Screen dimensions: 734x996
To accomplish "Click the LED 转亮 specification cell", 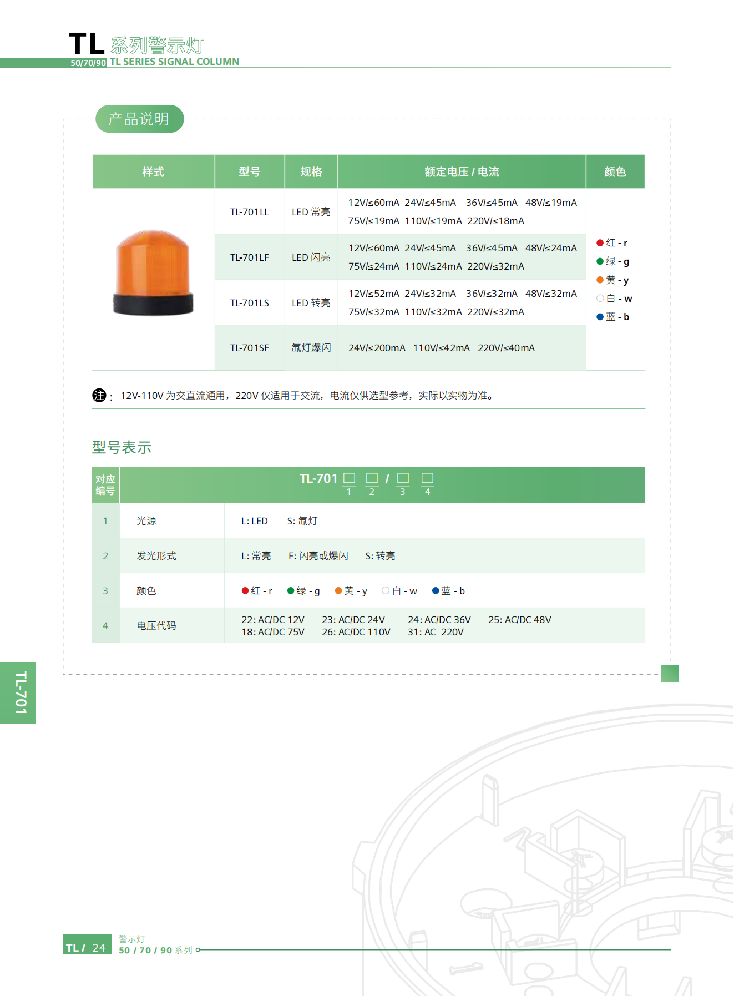I will point(311,303).
